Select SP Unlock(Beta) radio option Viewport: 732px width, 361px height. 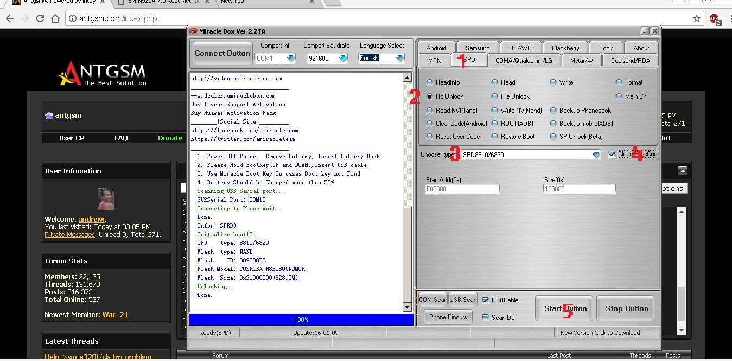click(553, 137)
